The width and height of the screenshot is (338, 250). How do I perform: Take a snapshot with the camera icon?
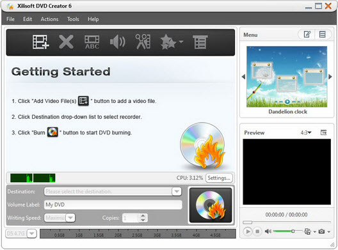point(321,231)
